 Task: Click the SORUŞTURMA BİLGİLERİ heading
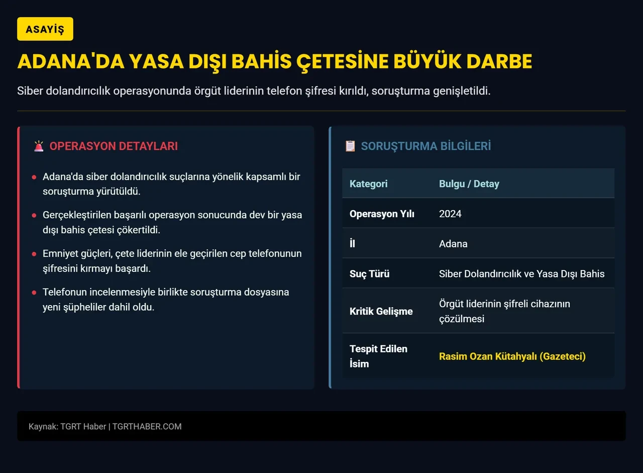tap(426, 146)
